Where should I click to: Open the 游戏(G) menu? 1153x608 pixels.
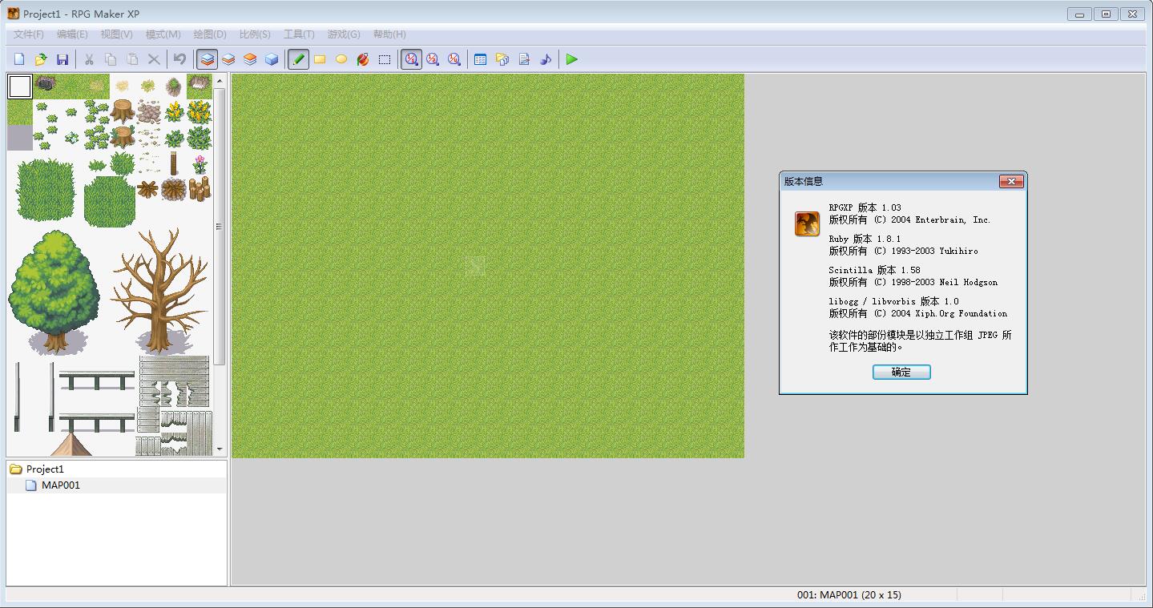click(x=344, y=34)
